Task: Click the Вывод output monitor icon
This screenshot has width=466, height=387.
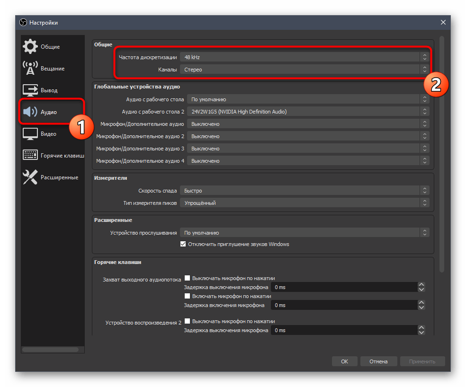Action: (30, 90)
